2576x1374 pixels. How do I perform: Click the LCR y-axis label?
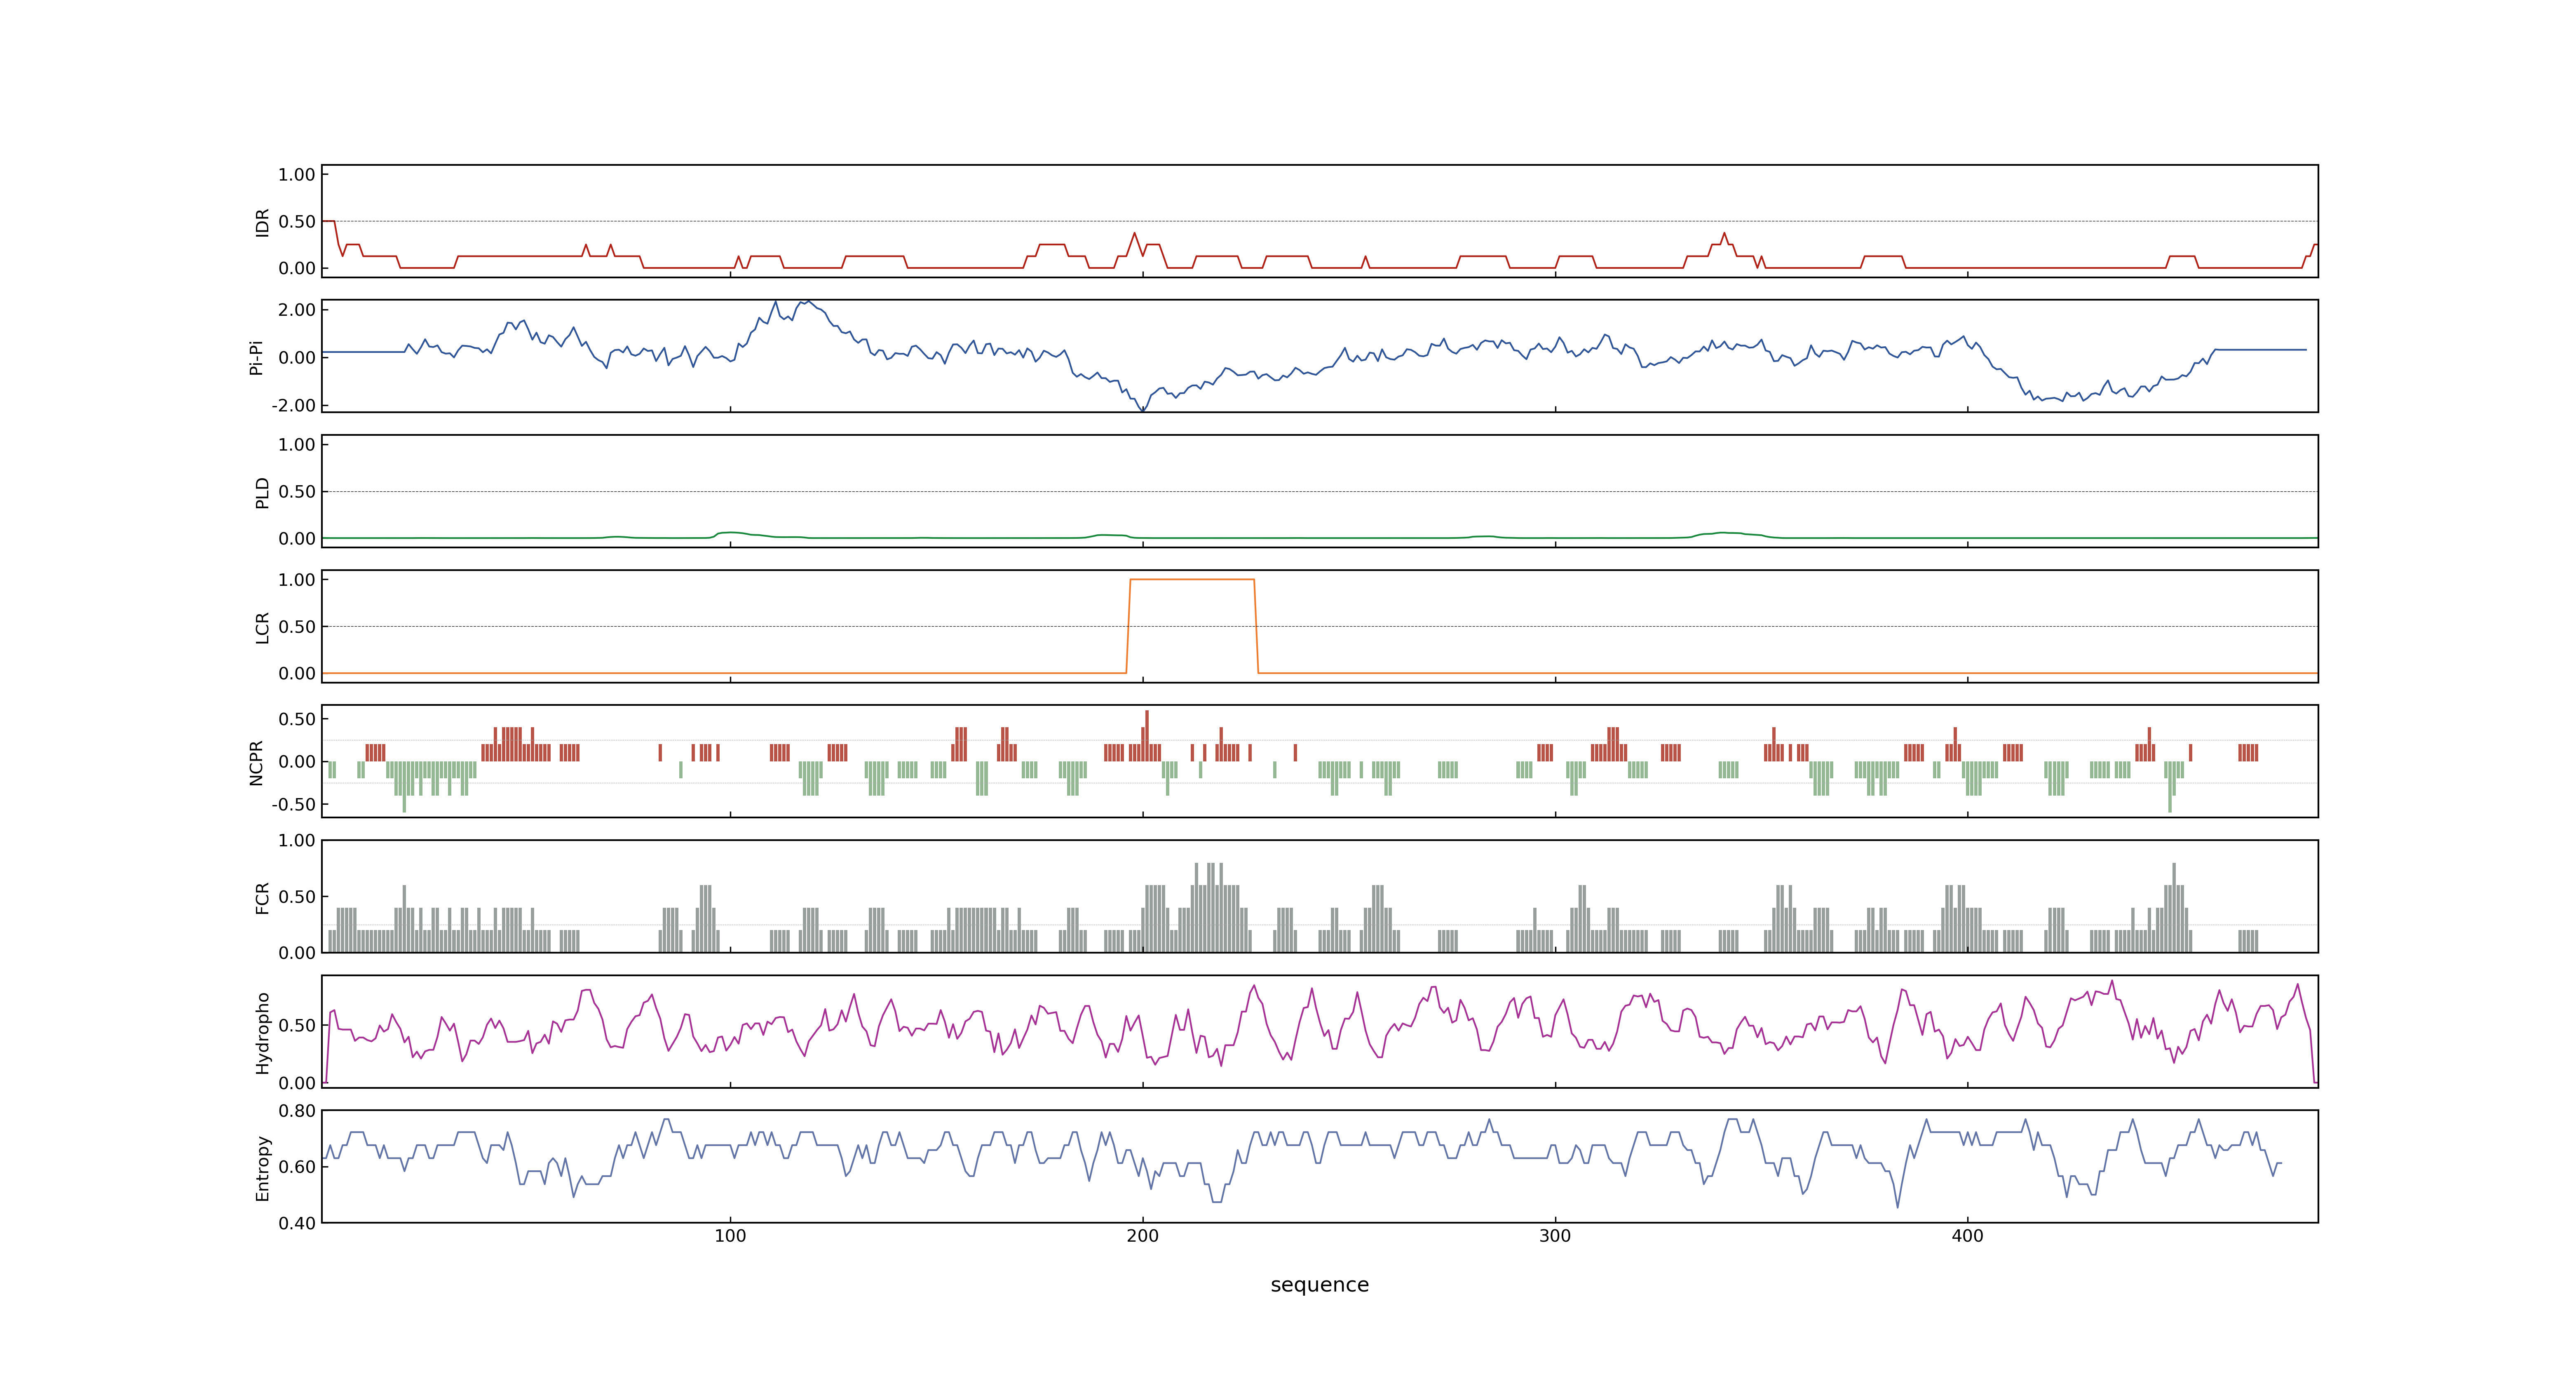[262, 627]
